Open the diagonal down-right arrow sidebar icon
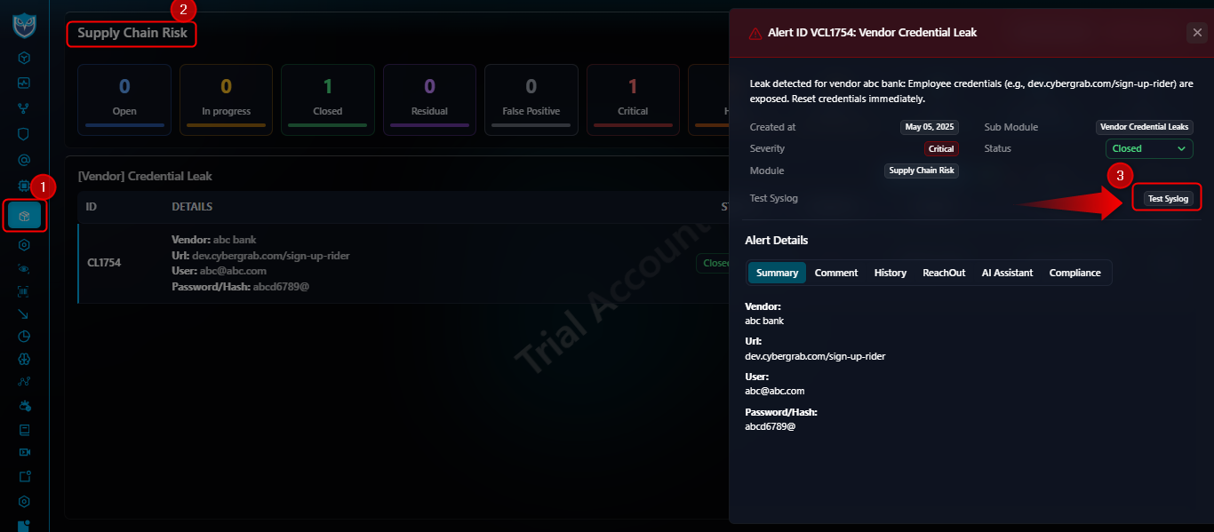The width and height of the screenshot is (1214, 532). point(25,314)
